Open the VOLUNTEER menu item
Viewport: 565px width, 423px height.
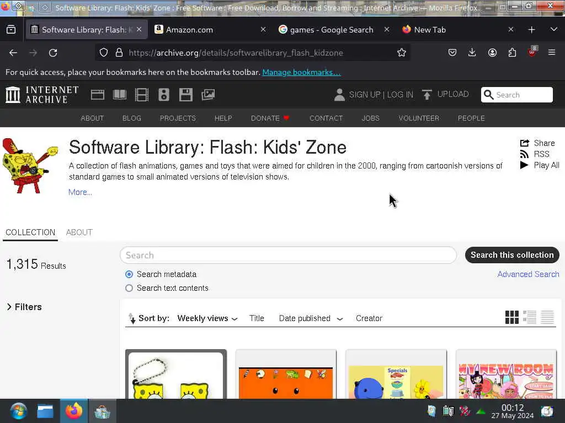coord(419,118)
